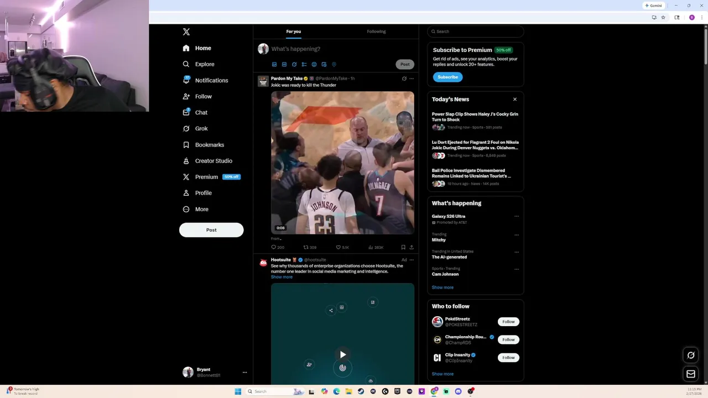Open the Gemini button in Chrome
The image size is (708, 398).
(x=653, y=6)
